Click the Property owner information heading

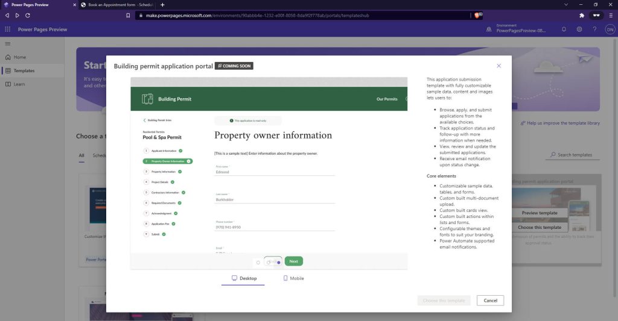pyautogui.click(x=273, y=136)
